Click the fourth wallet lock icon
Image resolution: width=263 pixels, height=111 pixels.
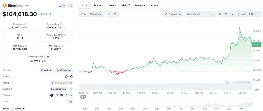coord(66,95)
